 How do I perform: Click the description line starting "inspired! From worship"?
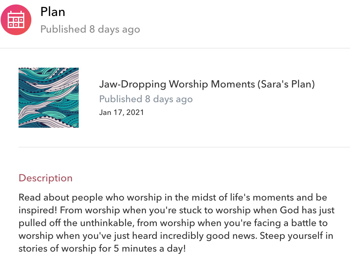point(177,210)
